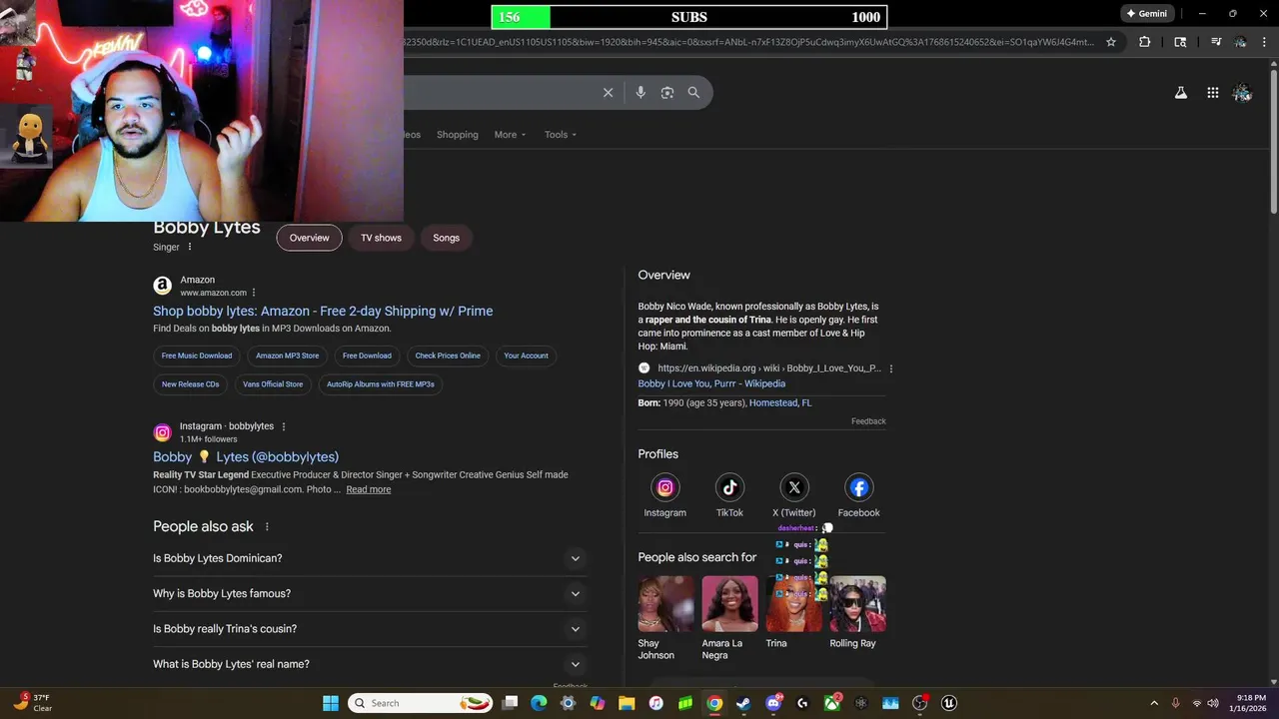Click Feedback under the overview panel
This screenshot has width=1279, height=719.
click(868, 421)
